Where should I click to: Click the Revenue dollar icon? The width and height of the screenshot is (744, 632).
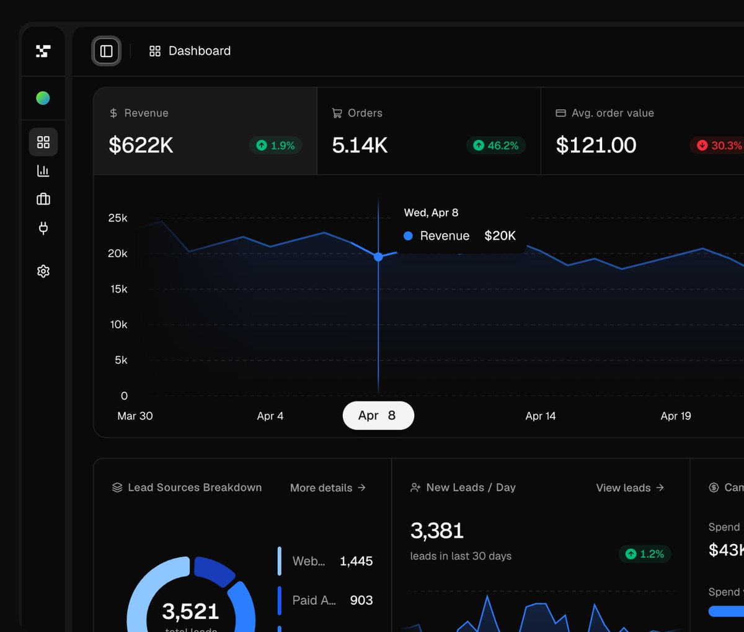click(113, 113)
